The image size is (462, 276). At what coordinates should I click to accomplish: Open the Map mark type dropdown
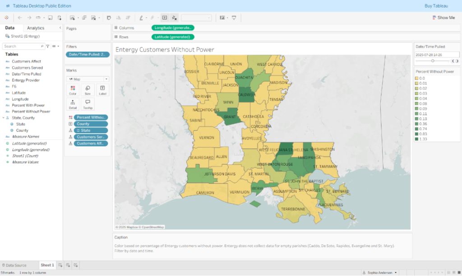[88, 79]
